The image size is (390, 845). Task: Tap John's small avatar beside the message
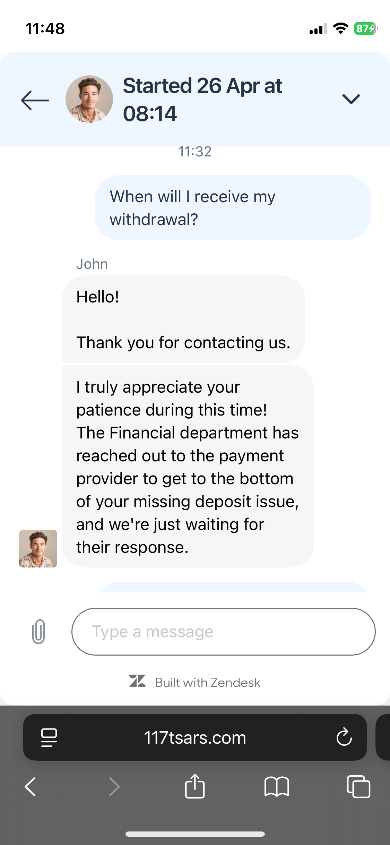coord(38,548)
